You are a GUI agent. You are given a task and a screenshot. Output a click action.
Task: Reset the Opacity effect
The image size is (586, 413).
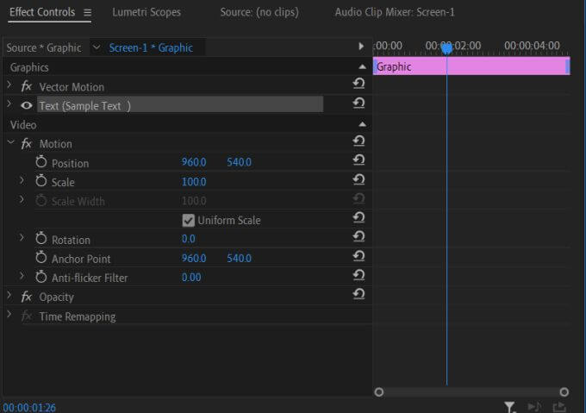pos(358,295)
